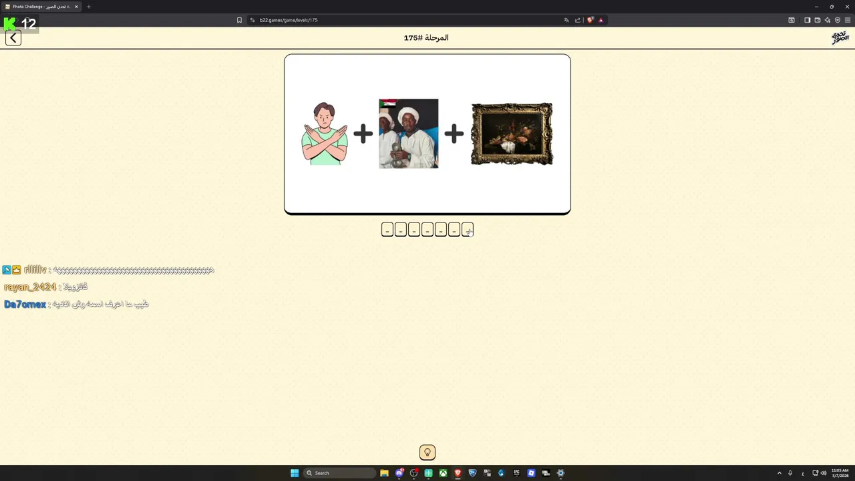The height and width of the screenshot is (481, 855).
Task: Click the lightbulb hint button
Action: coord(427,452)
